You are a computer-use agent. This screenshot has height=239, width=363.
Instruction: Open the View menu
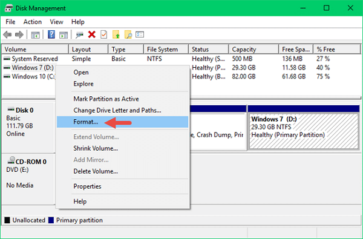pos(56,22)
